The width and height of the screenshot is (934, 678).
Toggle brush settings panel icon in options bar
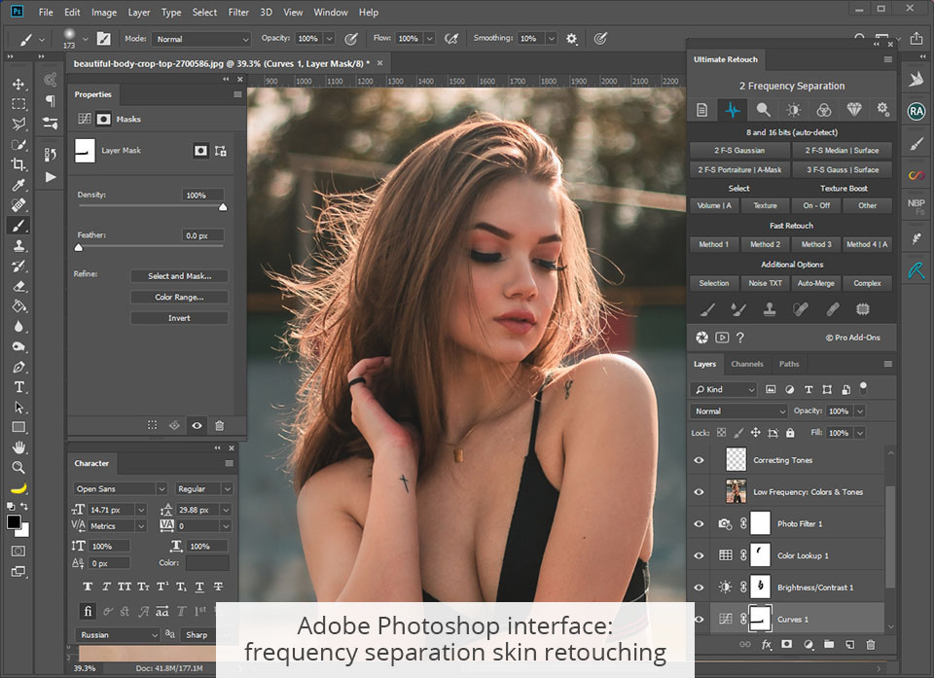click(x=104, y=39)
